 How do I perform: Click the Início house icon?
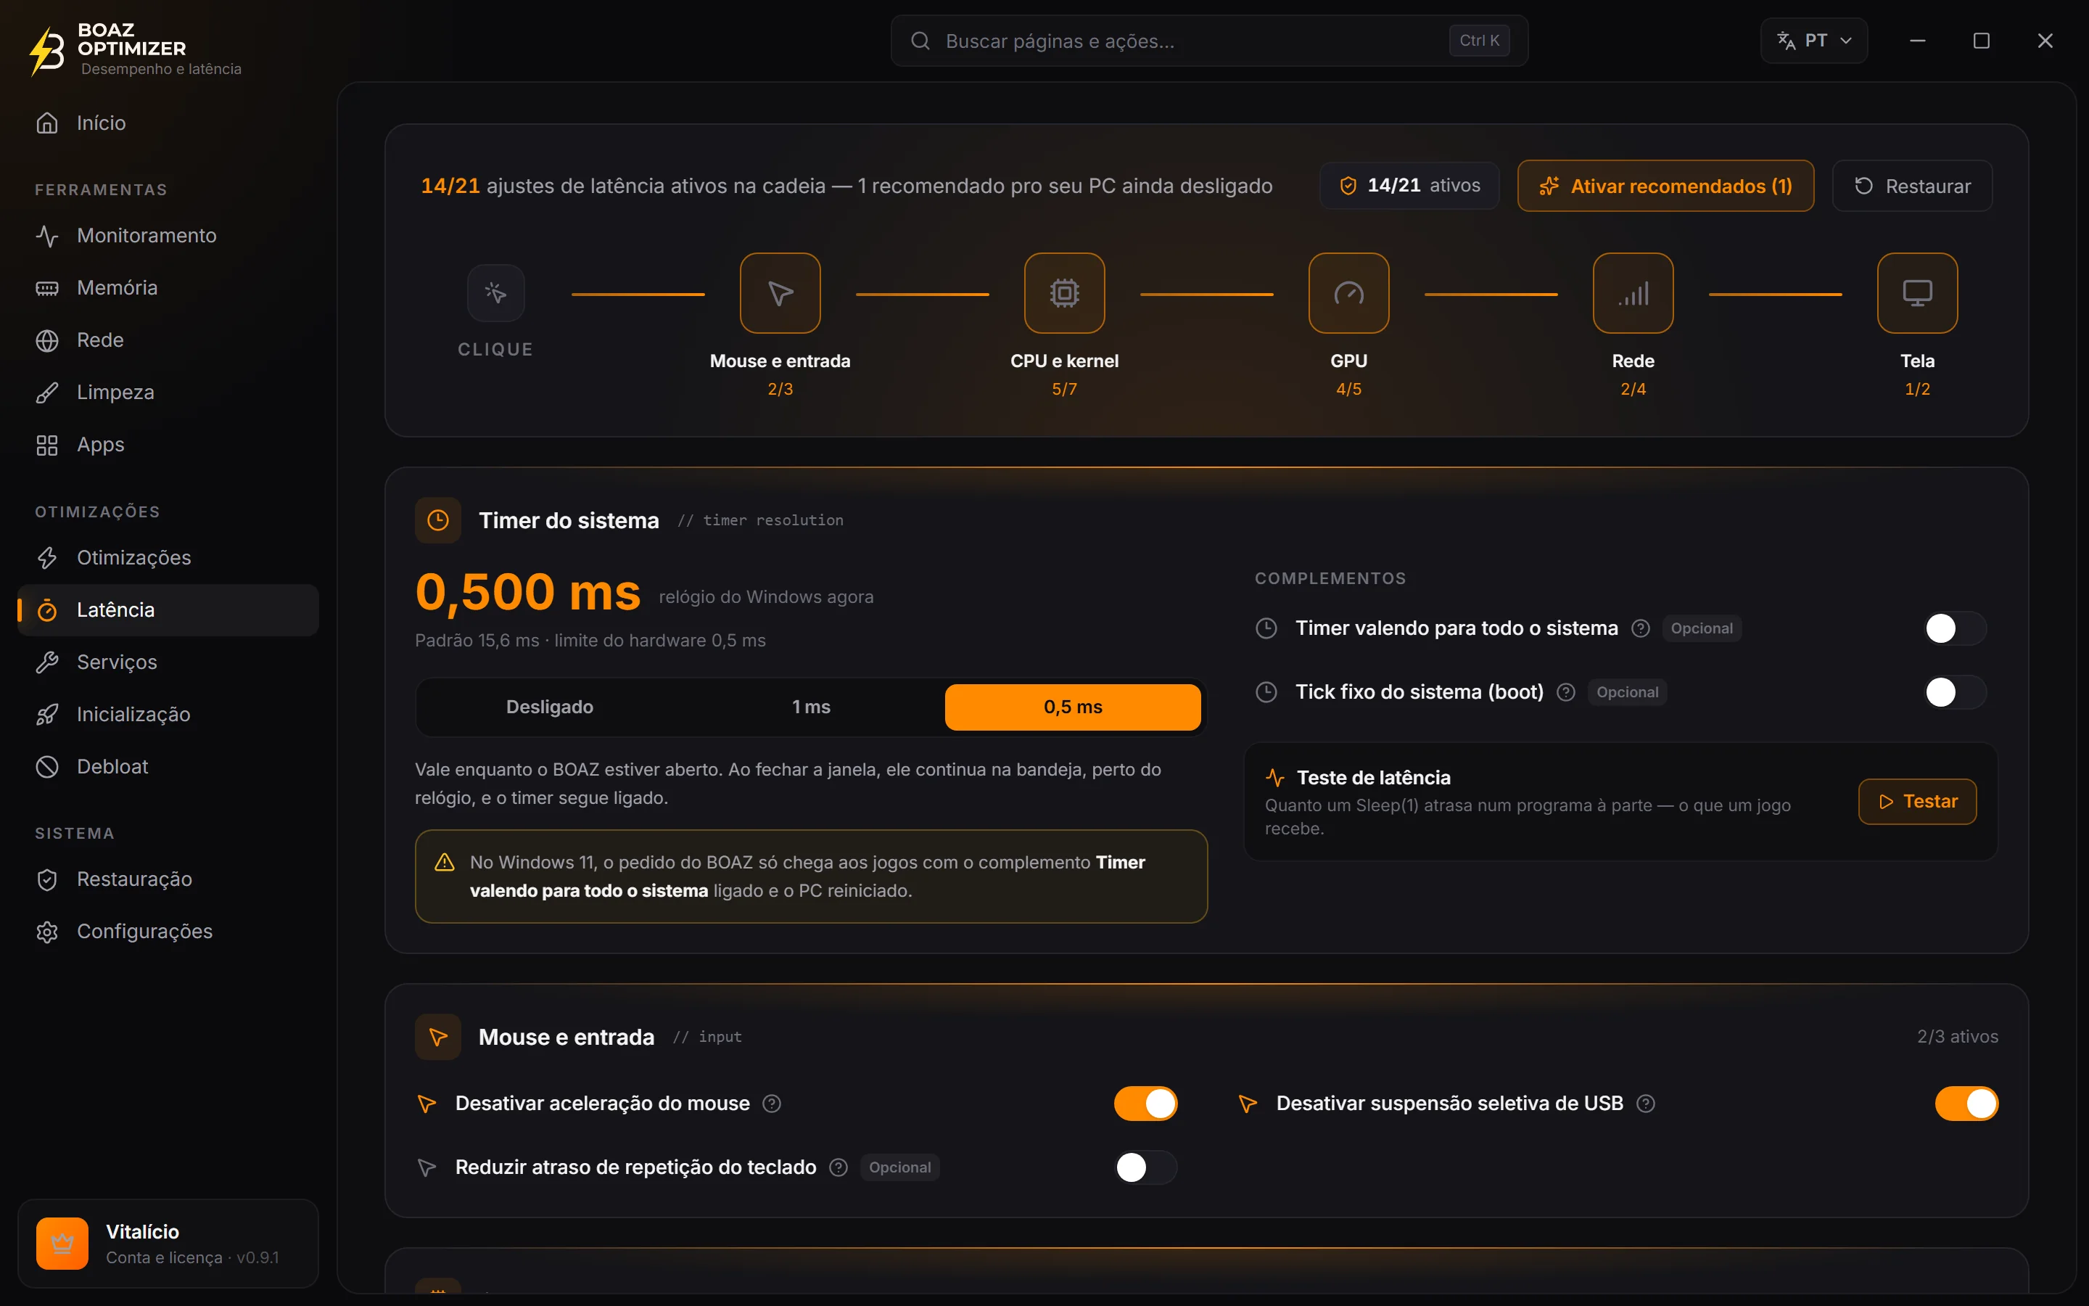coord(46,123)
